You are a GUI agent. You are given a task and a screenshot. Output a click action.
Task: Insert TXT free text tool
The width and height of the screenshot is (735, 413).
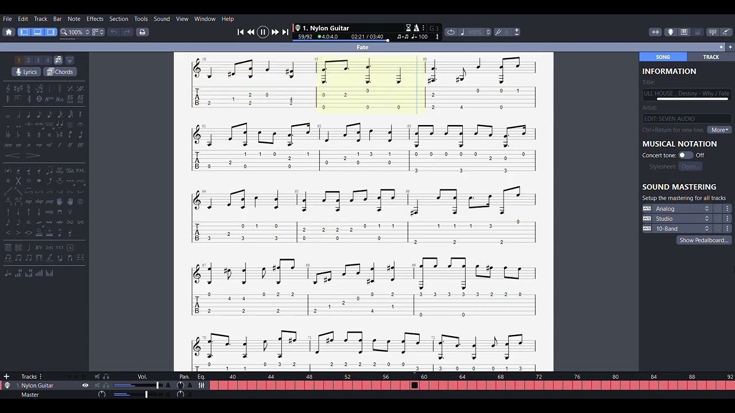point(60,247)
